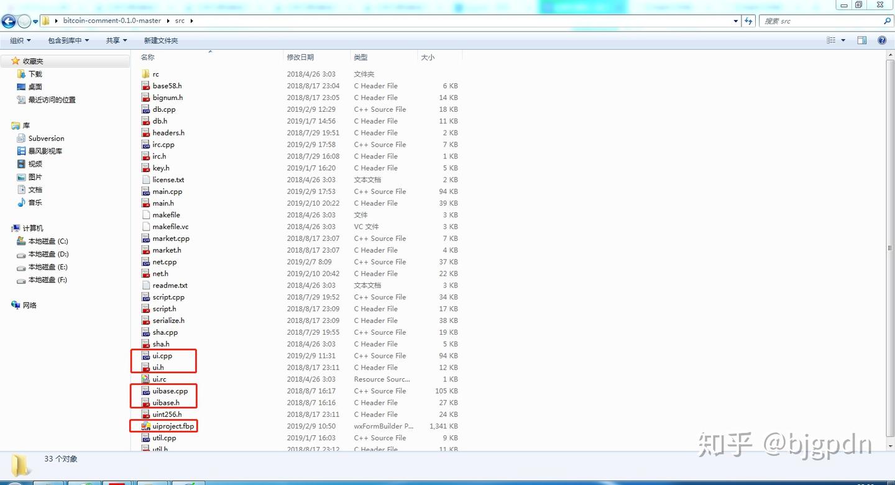Click the 本地磁盘 (C:) drive icon

tap(22, 241)
